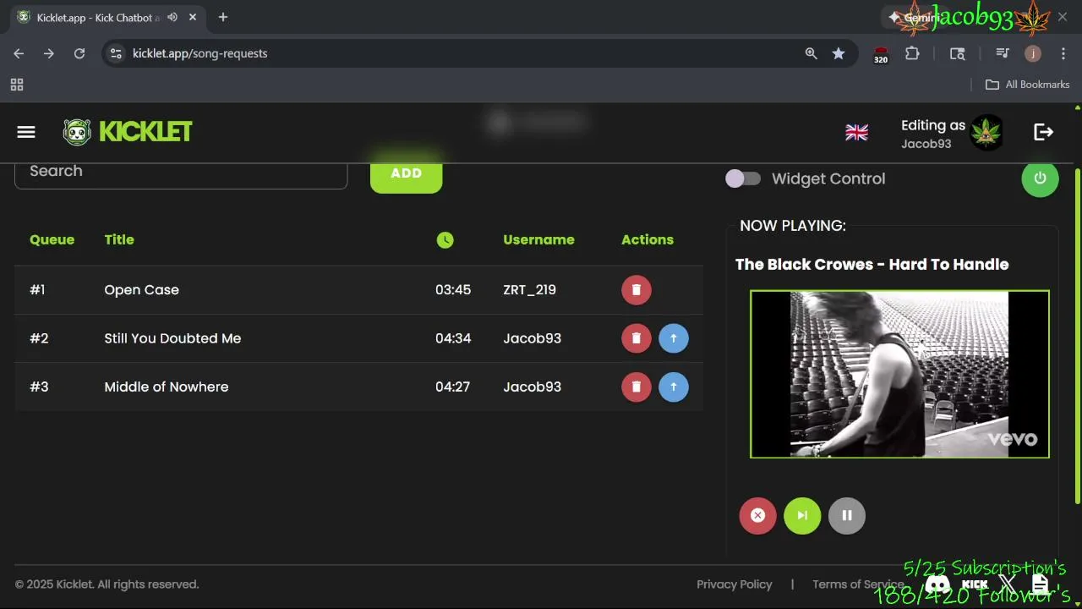
Task: Mute the Kicklet tab audio icon
Action: click(x=172, y=17)
